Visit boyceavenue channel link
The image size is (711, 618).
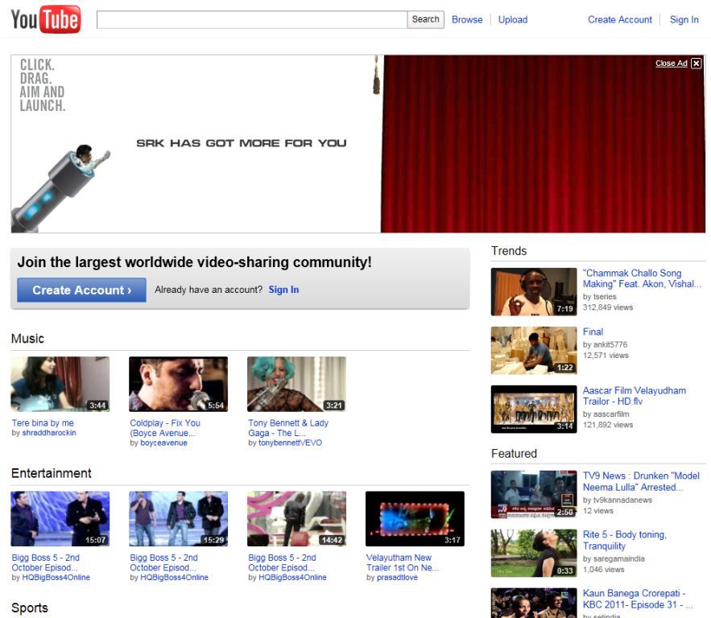pos(163,443)
